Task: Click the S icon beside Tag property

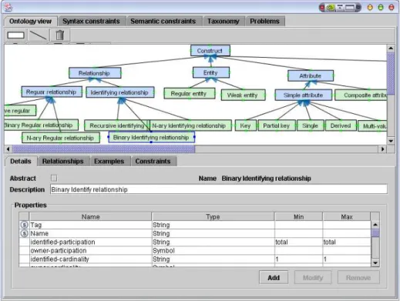Action: coord(24,225)
